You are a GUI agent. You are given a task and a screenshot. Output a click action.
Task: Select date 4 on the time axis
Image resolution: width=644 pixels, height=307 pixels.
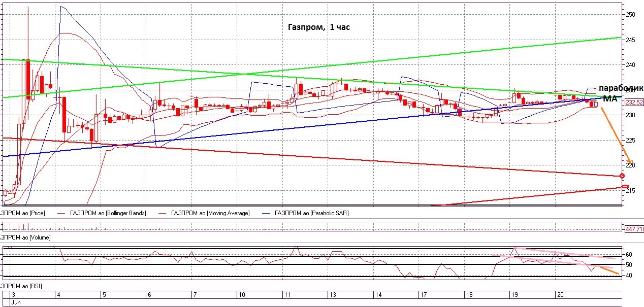(59, 294)
